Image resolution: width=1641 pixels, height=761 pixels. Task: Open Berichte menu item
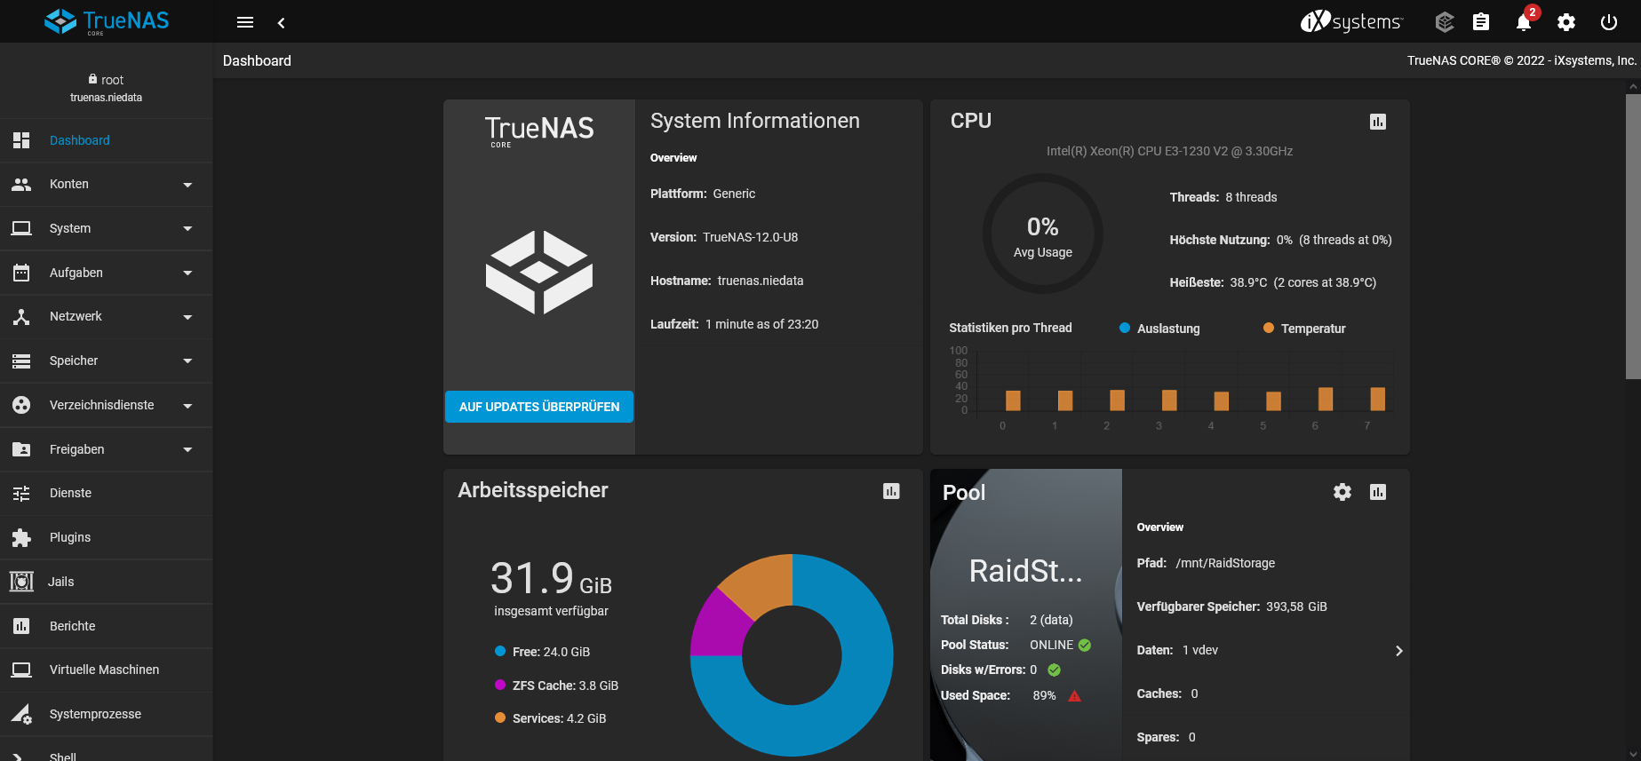[107, 626]
